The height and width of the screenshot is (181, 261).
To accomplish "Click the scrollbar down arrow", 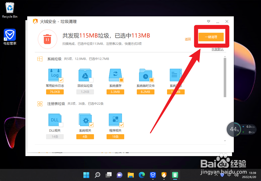I will [x=225, y=140].
